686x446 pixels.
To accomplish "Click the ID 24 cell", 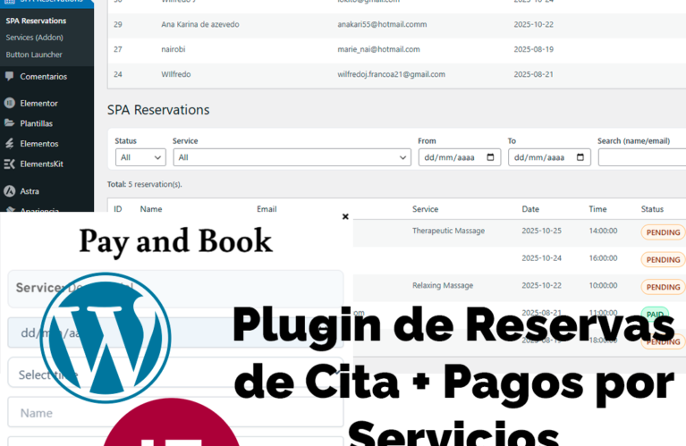I will [x=118, y=74].
